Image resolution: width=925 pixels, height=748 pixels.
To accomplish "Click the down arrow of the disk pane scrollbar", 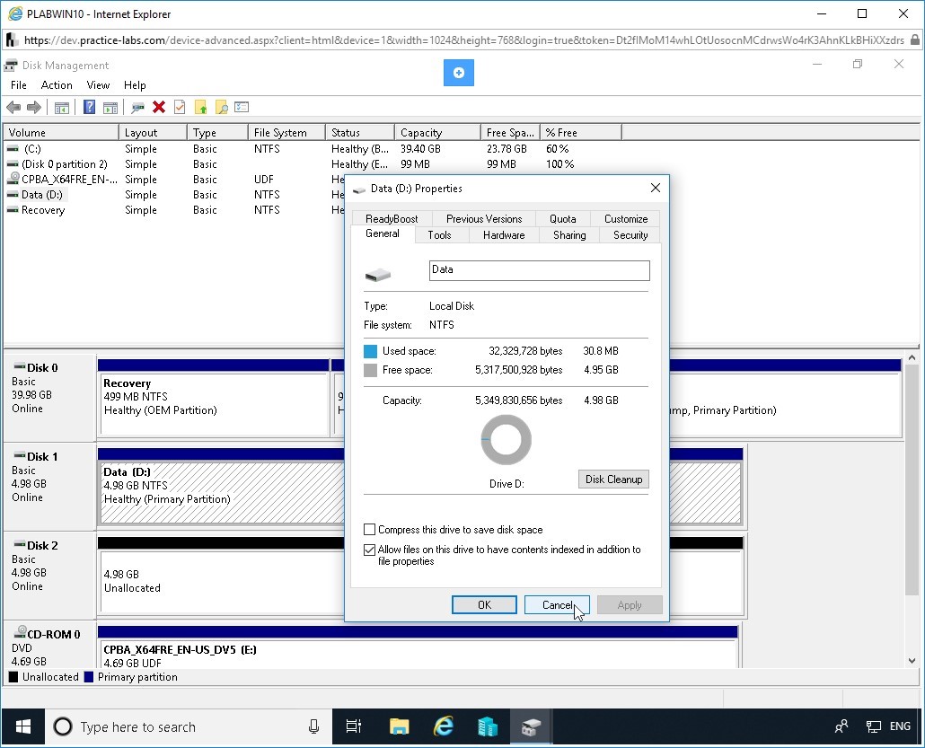I will [x=912, y=661].
